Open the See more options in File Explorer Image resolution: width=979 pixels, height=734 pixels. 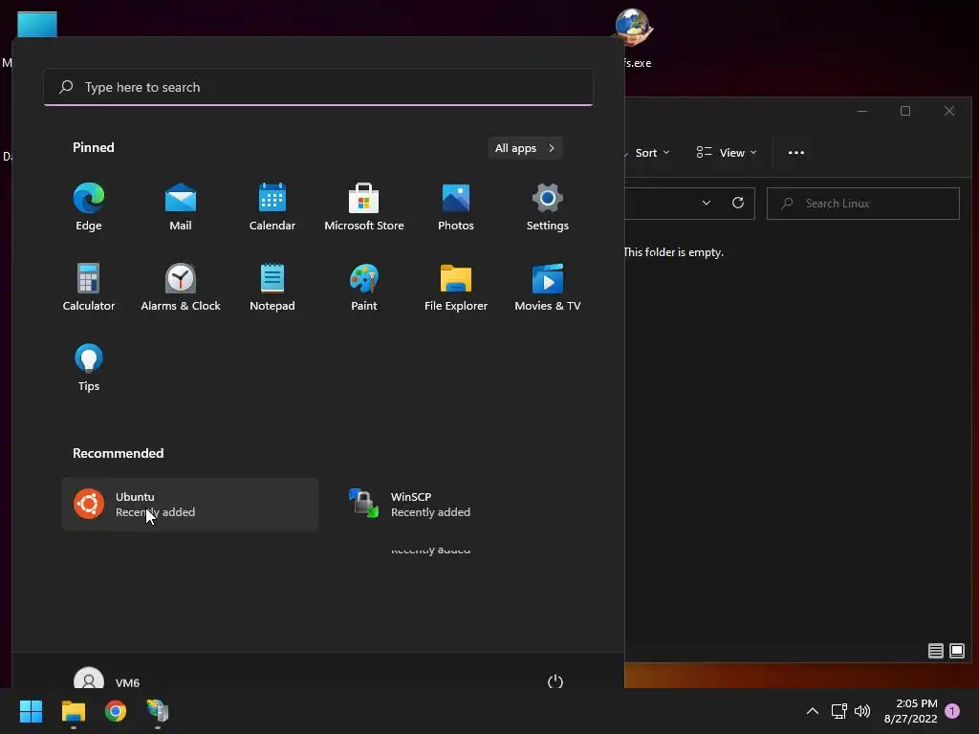click(x=796, y=153)
